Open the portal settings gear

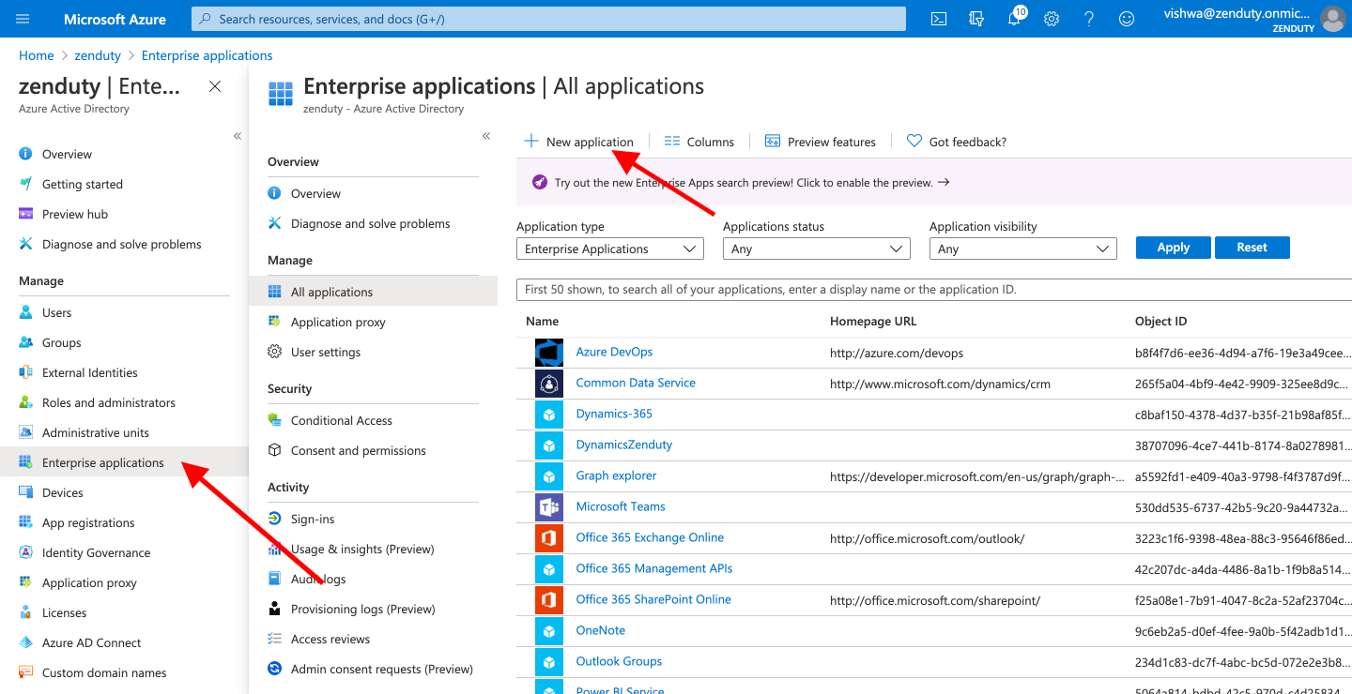pos(1052,19)
